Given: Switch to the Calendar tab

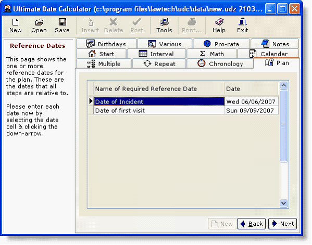Looking at the screenshot, I should coord(268,54).
